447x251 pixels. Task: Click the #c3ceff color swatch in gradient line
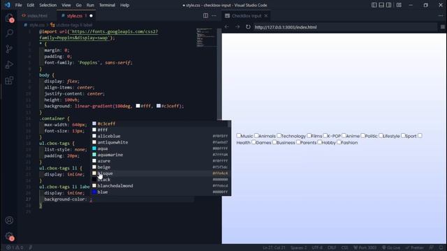point(159,106)
